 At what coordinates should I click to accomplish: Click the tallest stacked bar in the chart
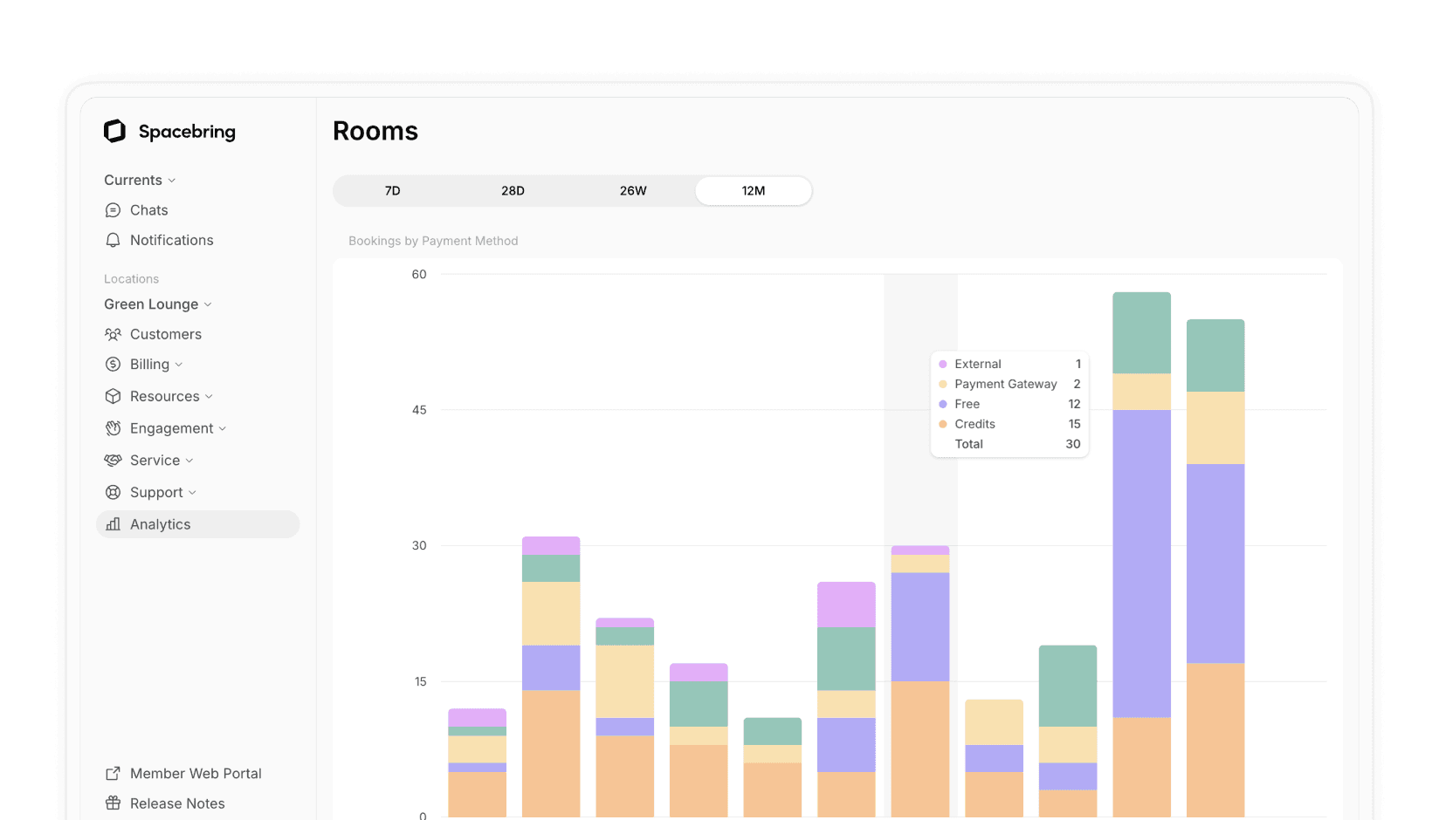click(x=1140, y=550)
